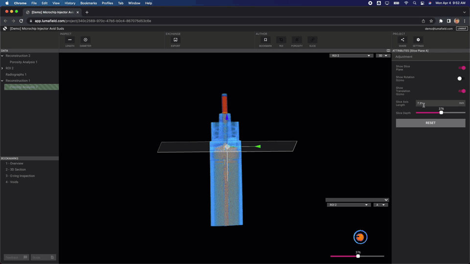Expand the ROI 2 tree item
This screenshot has height=264, width=470.
[x=2, y=68]
